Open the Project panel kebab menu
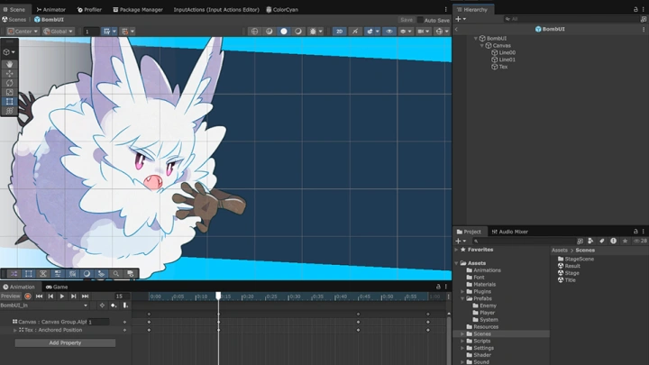 click(644, 232)
